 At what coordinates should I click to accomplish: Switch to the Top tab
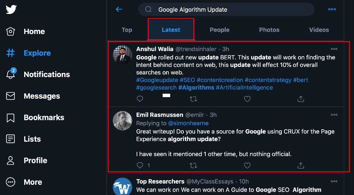pyautogui.click(x=127, y=30)
